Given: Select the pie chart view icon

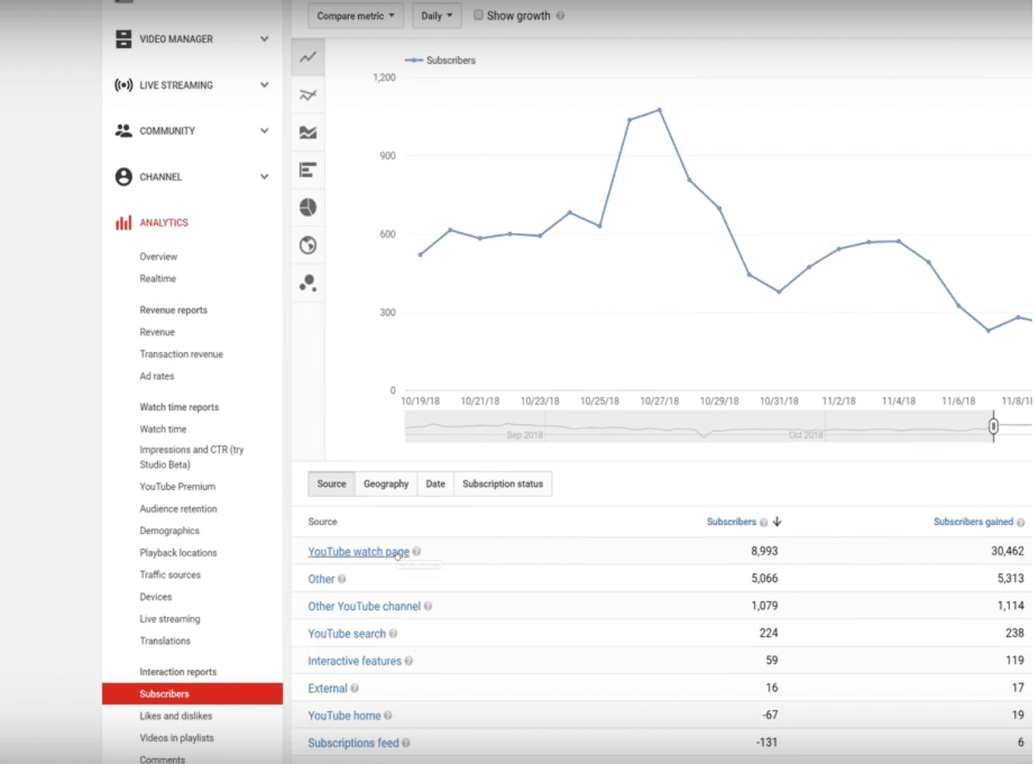Looking at the screenshot, I should 309,208.
